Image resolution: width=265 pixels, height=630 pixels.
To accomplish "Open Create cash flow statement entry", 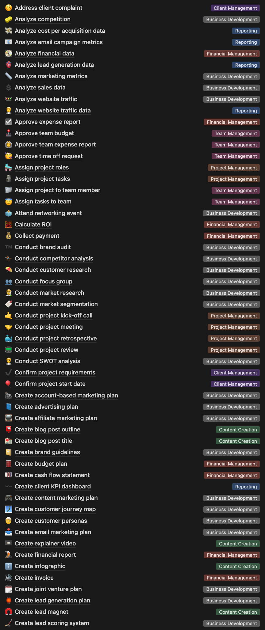I will pyautogui.click(x=52, y=475).
